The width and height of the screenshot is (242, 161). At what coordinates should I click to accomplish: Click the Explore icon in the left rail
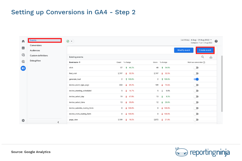point(23,54)
